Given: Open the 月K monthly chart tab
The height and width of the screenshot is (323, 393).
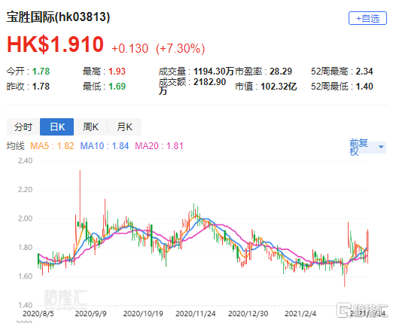Looking at the screenshot, I should pyautogui.click(x=124, y=126).
